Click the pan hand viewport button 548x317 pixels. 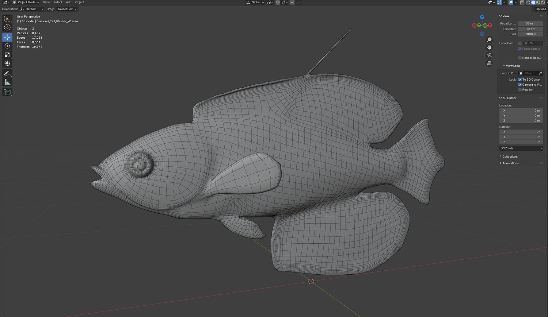tap(490, 47)
